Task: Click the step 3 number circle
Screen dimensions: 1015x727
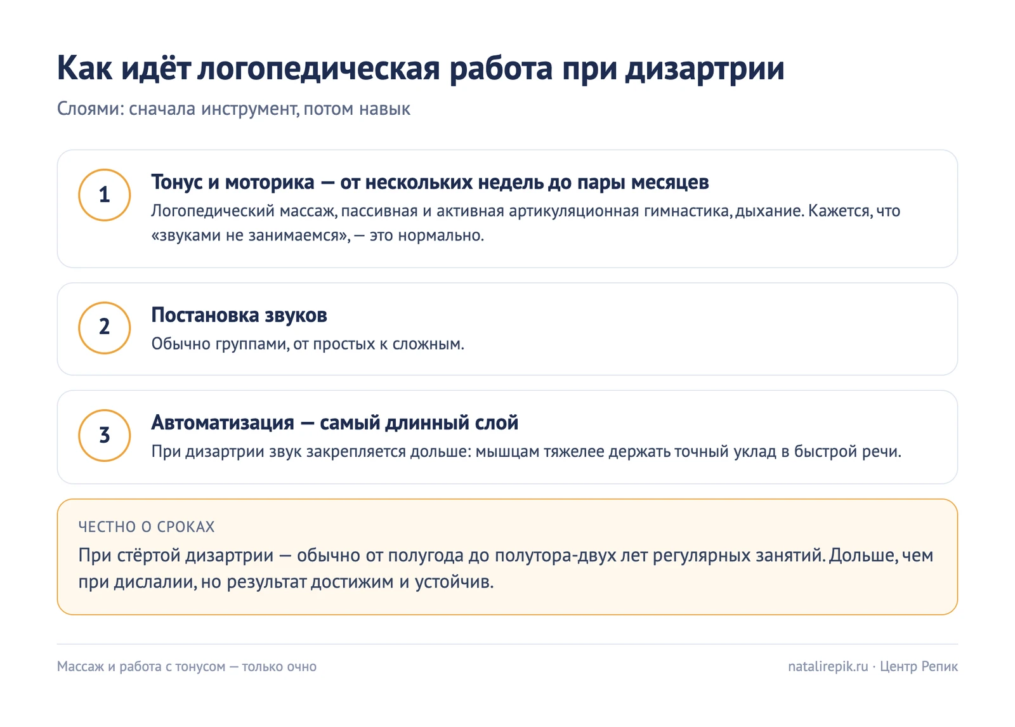Action: pyautogui.click(x=105, y=435)
